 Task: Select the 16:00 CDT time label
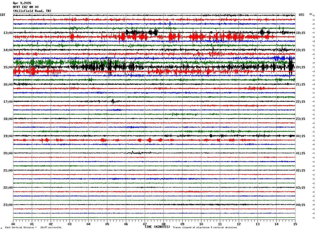click(8, 84)
